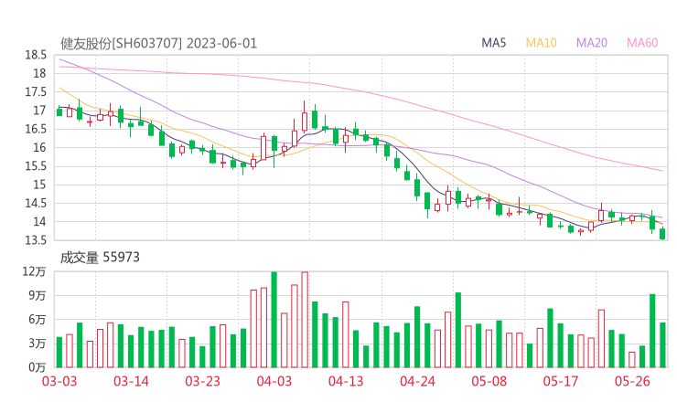Click the 9万 volume axis label

pyautogui.click(x=38, y=295)
